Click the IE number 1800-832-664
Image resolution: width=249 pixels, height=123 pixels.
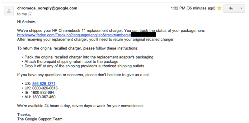click(x=42, y=93)
